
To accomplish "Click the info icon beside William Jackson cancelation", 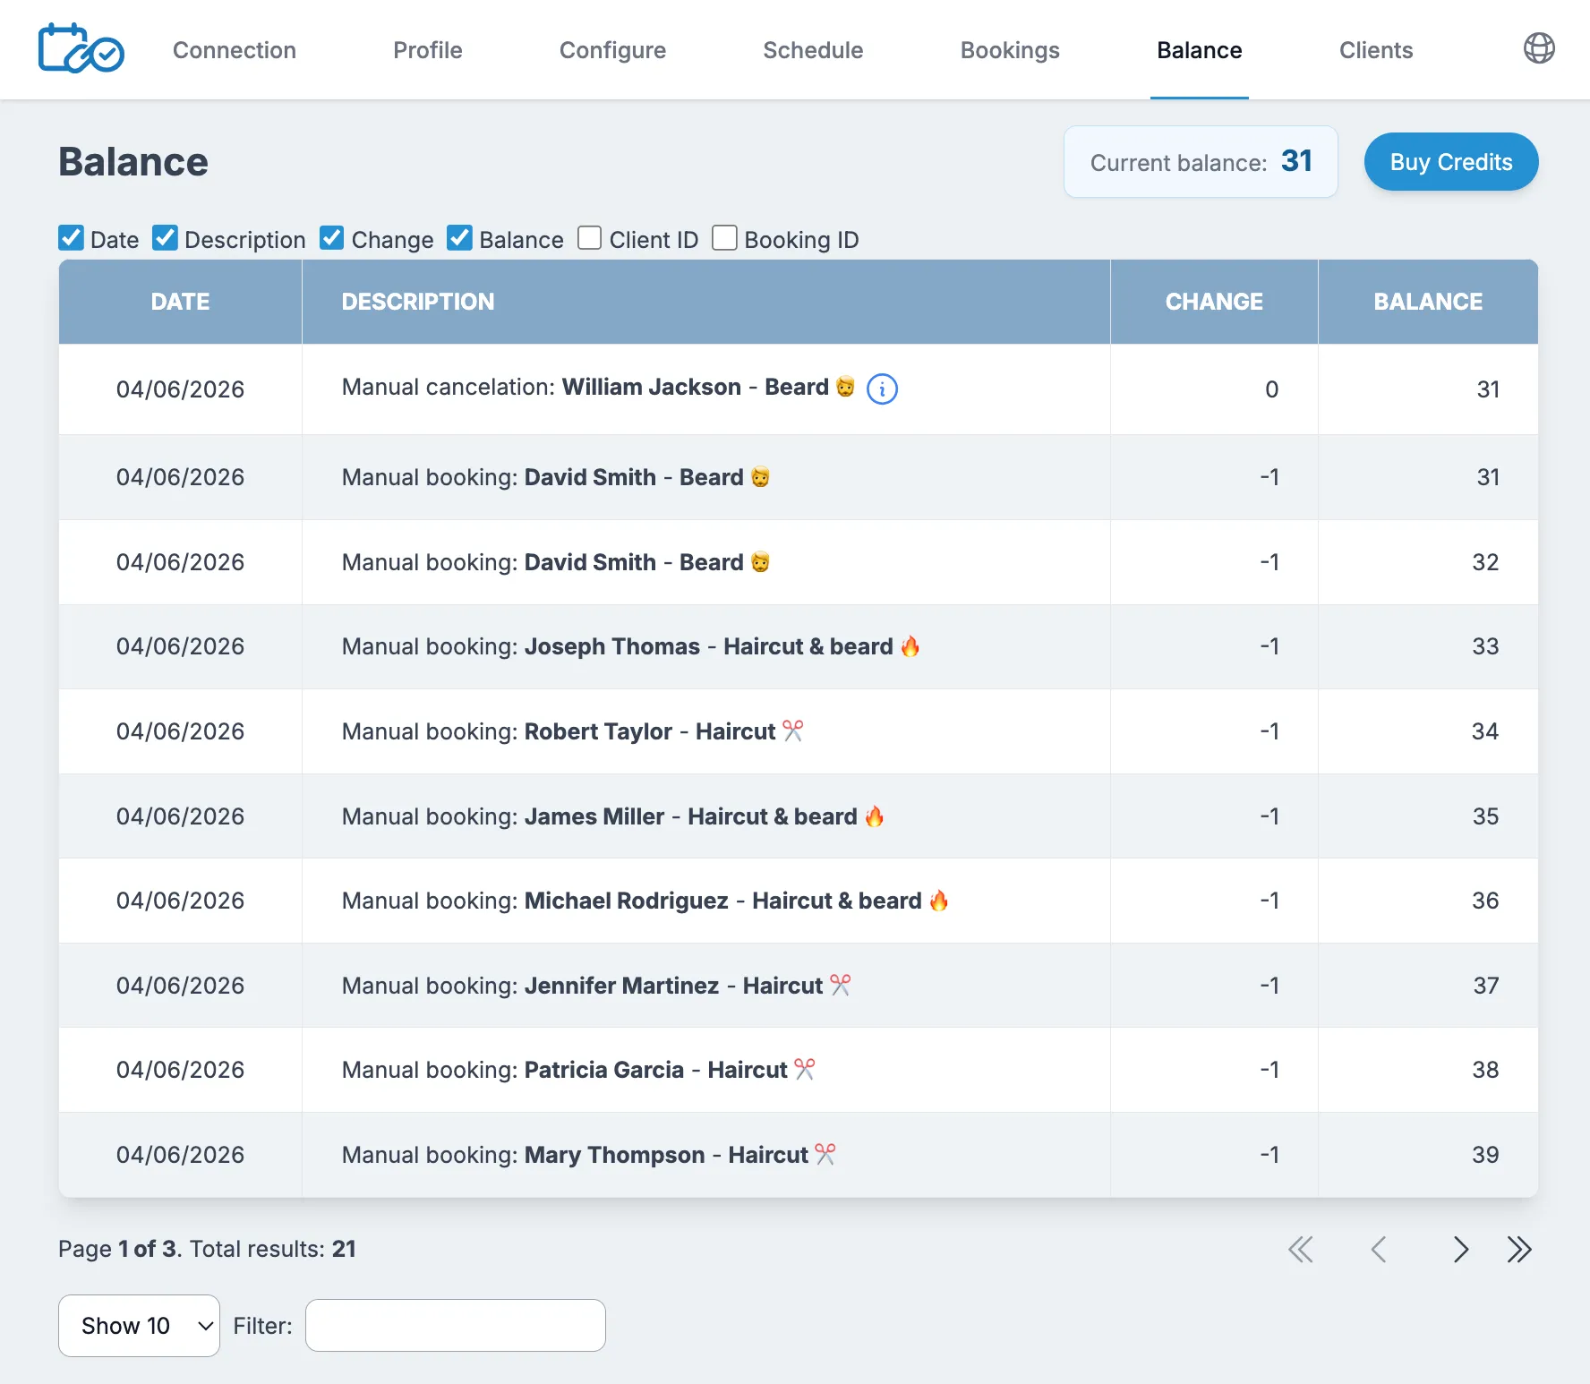I will [882, 389].
